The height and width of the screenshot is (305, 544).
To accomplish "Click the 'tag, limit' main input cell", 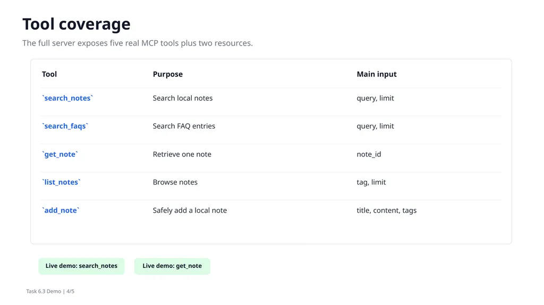I will [371, 182].
